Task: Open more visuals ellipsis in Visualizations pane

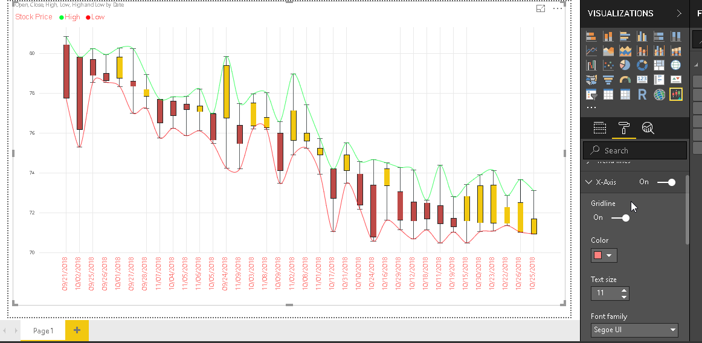Action: tap(591, 108)
